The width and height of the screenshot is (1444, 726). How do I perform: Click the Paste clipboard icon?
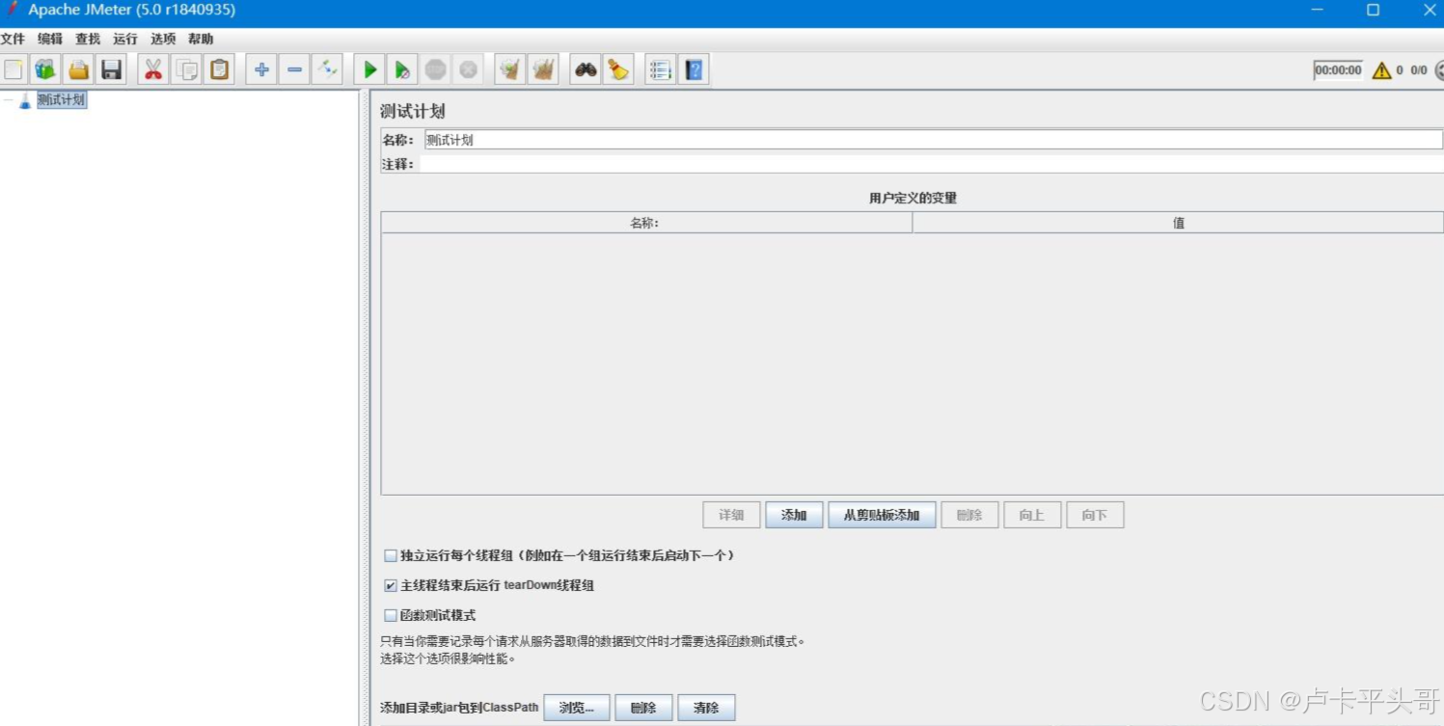pos(219,69)
